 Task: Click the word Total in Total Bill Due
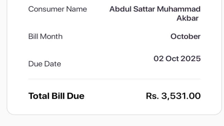coord(39,96)
